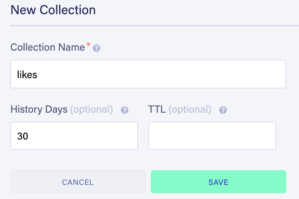Place cursor on the "30" value
Image resolution: width=299 pixels, height=199 pixels.
[23, 136]
